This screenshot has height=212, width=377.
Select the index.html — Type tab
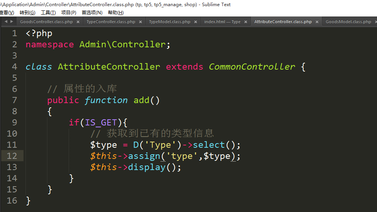point(222,22)
